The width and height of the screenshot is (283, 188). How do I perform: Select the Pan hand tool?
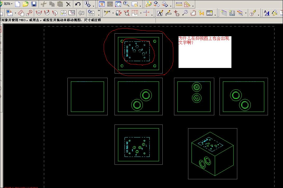tap(134, 4)
